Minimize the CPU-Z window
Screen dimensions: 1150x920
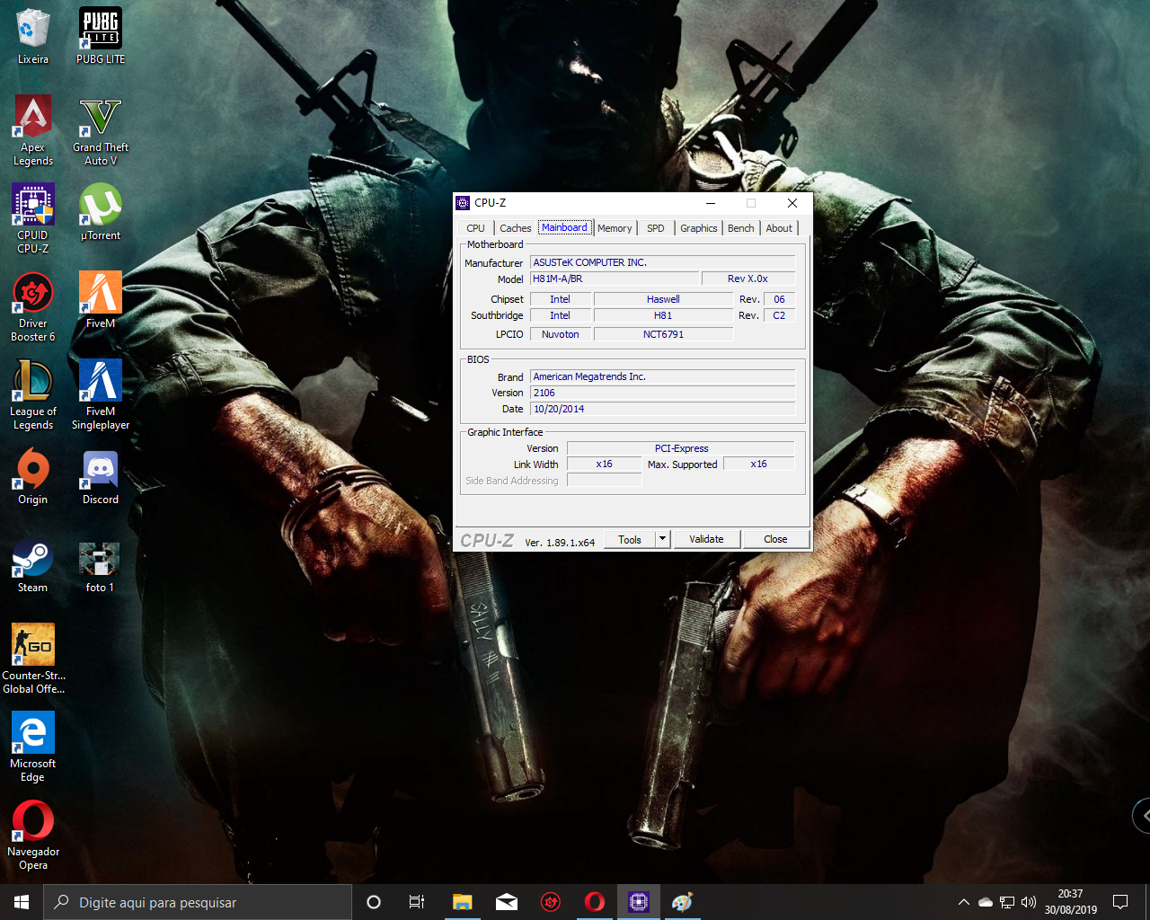coord(711,203)
